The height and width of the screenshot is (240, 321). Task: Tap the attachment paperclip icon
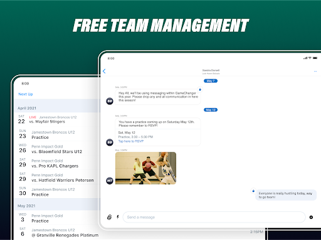109,217
